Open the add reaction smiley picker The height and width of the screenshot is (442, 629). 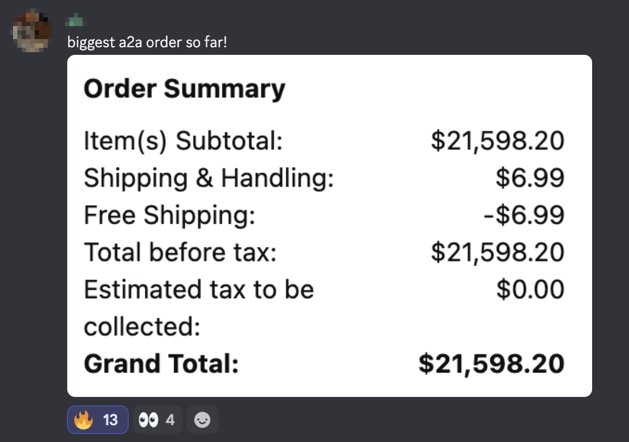tap(202, 420)
